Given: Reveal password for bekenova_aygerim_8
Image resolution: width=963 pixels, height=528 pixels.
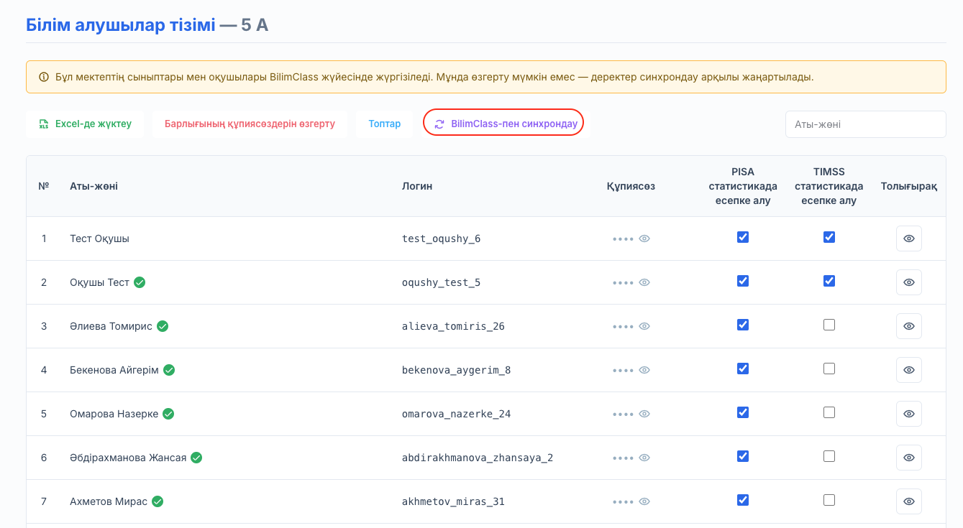Looking at the screenshot, I should coord(644,370).
